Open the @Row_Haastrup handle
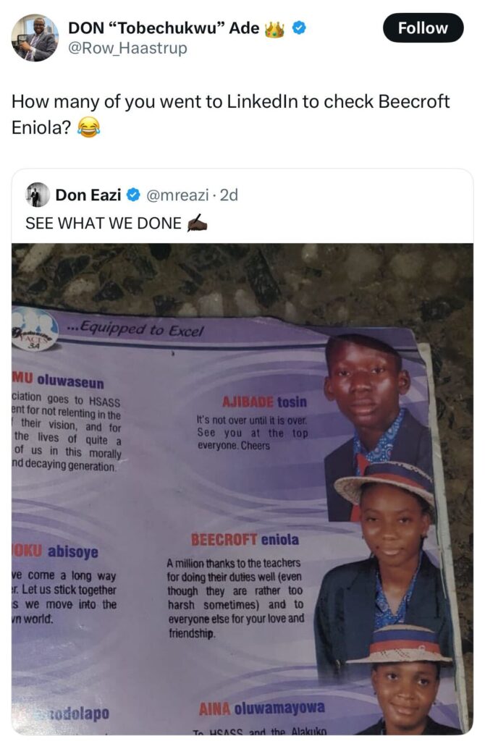Viewport: 485px width, 741px height. 127,48
